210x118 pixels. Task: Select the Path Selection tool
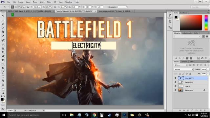pos(3,81)
